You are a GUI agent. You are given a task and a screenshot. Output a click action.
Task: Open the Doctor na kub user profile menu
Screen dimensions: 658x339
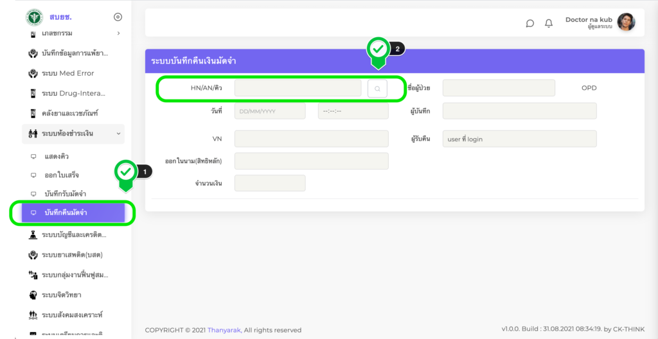(625, 22)
